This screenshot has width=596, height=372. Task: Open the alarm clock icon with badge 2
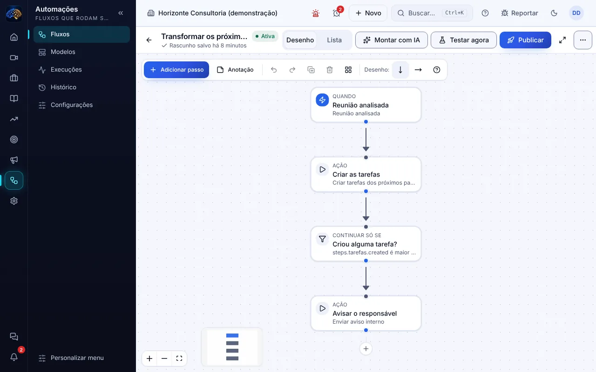[337, 13]
